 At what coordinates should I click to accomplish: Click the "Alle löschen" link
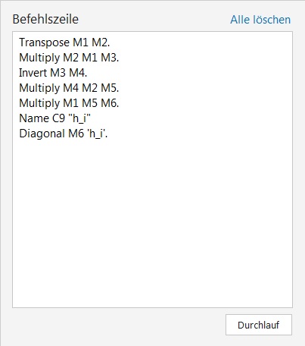[x=260, y=20]
